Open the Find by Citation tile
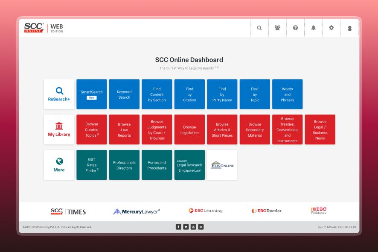Screen dimensions: 378x252 click(189, 94)
